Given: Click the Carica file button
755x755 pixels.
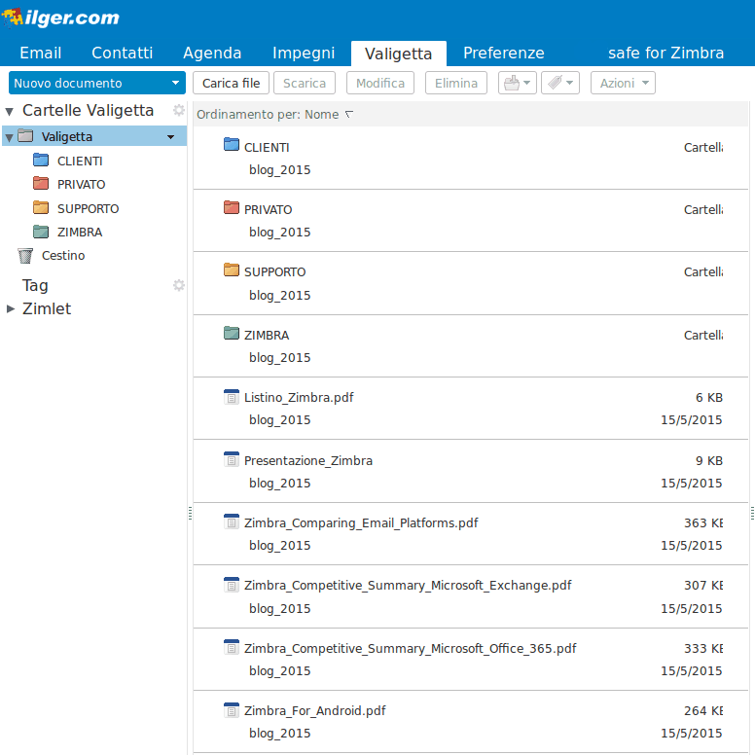Looking at the screenshot, I should tap(232, 83).
